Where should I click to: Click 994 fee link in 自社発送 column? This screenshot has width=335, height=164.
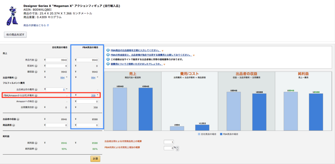(x=62, y=78)
